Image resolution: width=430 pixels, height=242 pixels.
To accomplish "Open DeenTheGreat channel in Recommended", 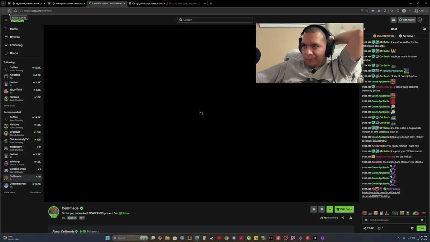I will pyautogui.click(x=22, y=185).
